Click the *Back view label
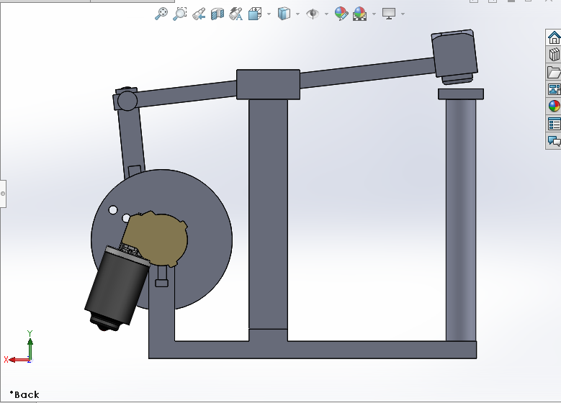 tap(24, 395)
